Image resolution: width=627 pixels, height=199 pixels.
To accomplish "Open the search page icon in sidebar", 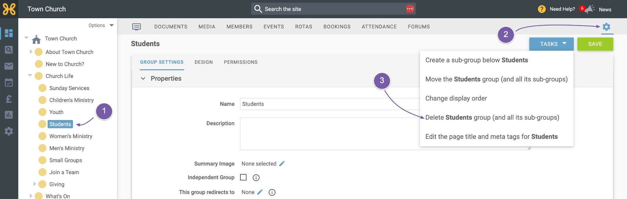I will coord(9,50).
